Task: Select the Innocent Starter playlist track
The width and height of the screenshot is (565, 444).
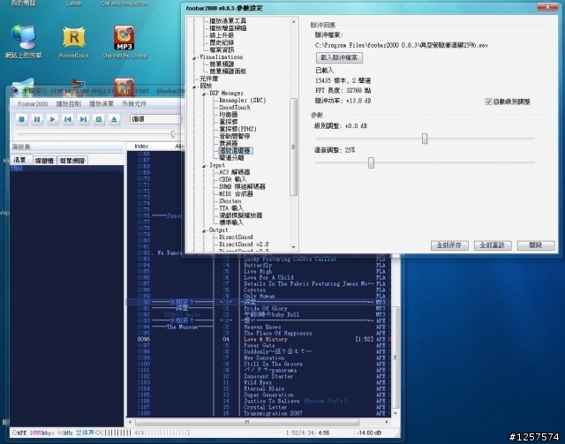Action: pos(268,376)
